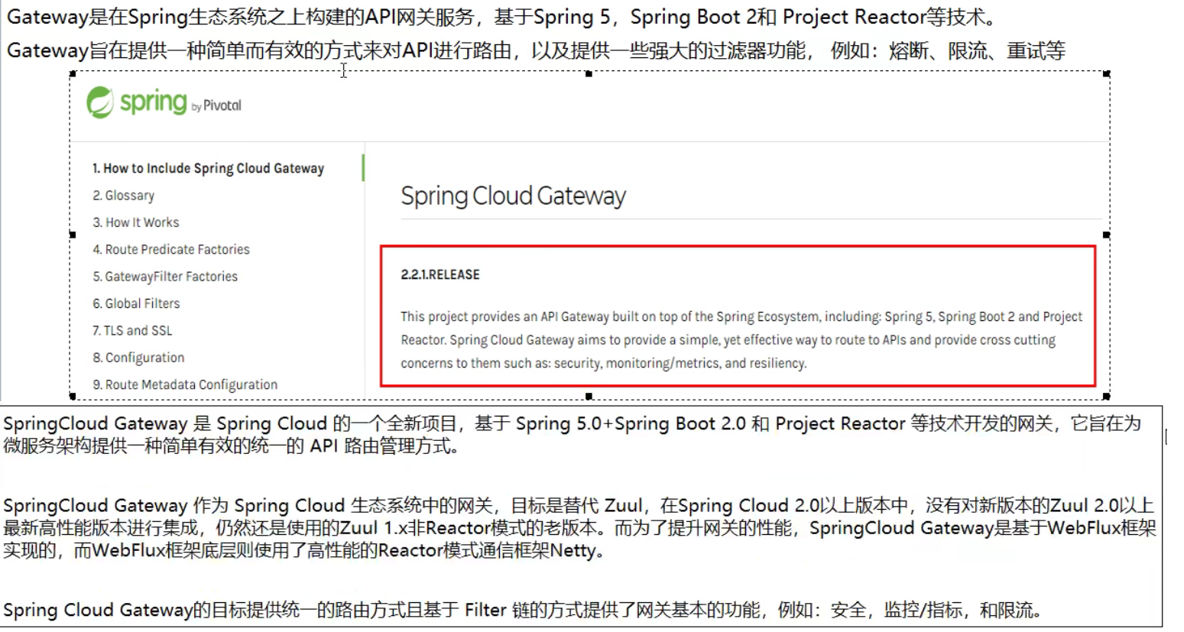The image size is (1184, 632).
Task: Click the top-right resize handle of the image
Action: click(1106, 74)
